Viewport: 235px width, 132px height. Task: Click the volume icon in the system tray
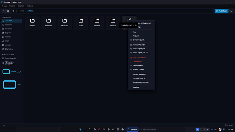[215, 129]
